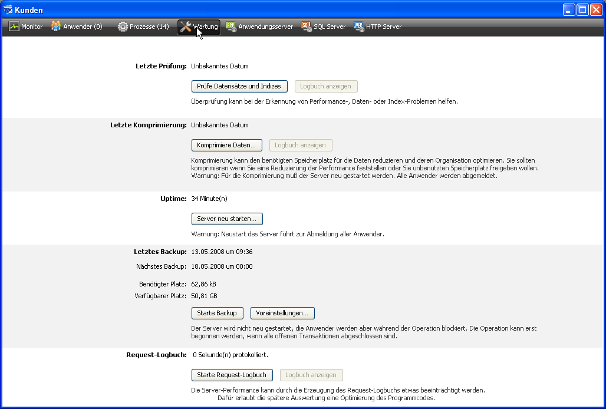
Task: Click Logbuch anzeigen under Letzte Prüfung
Action: pyautogui.click(x=325, y=86)
